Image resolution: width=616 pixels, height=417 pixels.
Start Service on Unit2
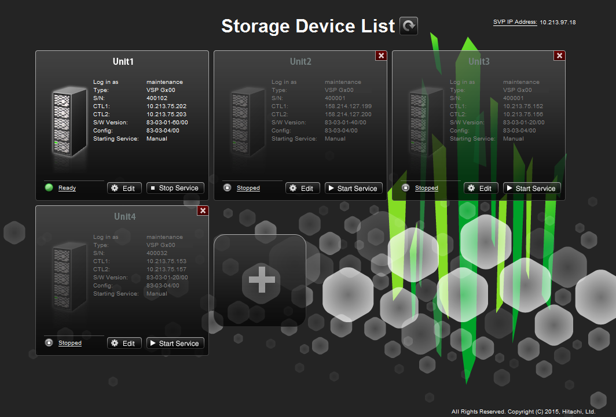[x=354, y=189]
